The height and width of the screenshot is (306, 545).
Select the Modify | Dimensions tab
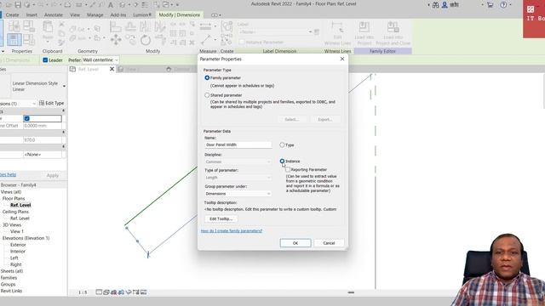(x=180, y=15)
